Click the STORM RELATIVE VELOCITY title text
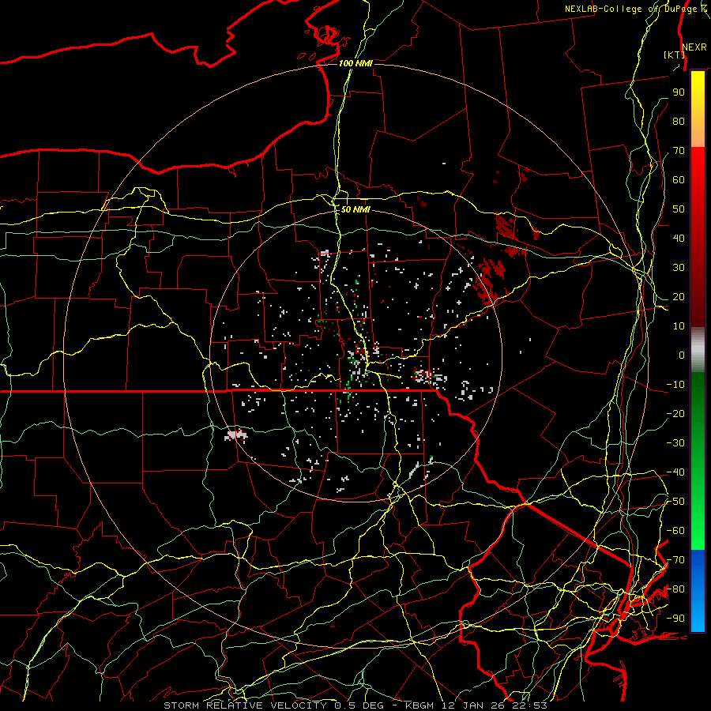This screenshot has width=711, height=711. pos(246,705)
